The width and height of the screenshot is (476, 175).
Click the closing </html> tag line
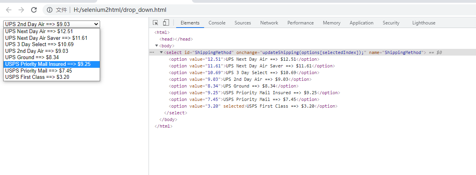pos(164,126)
